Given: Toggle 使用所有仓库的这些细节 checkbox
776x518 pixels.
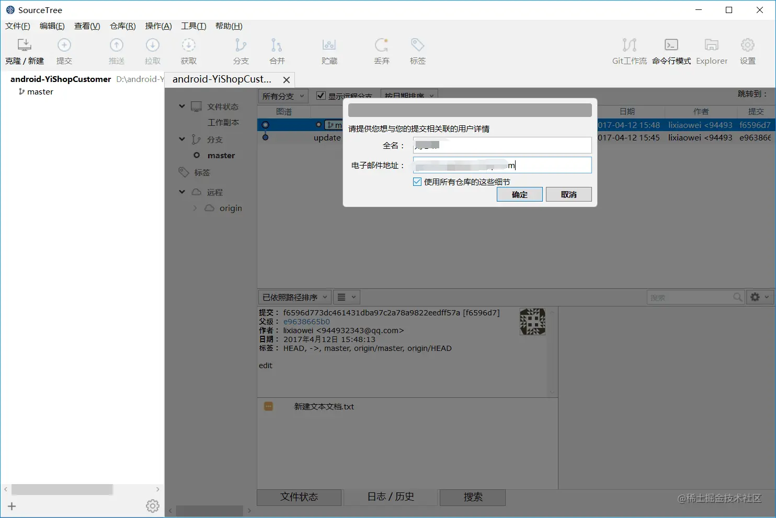Looking at the screenshot, I should [x=417, y=182].
